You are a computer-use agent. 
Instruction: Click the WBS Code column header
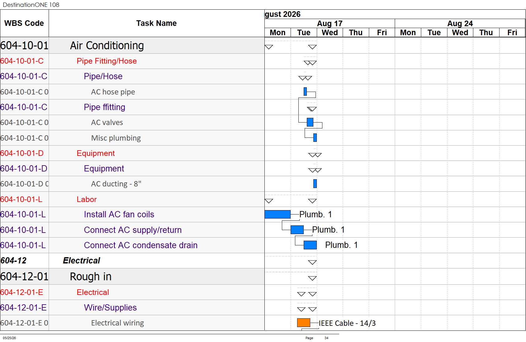coord(24,23)
